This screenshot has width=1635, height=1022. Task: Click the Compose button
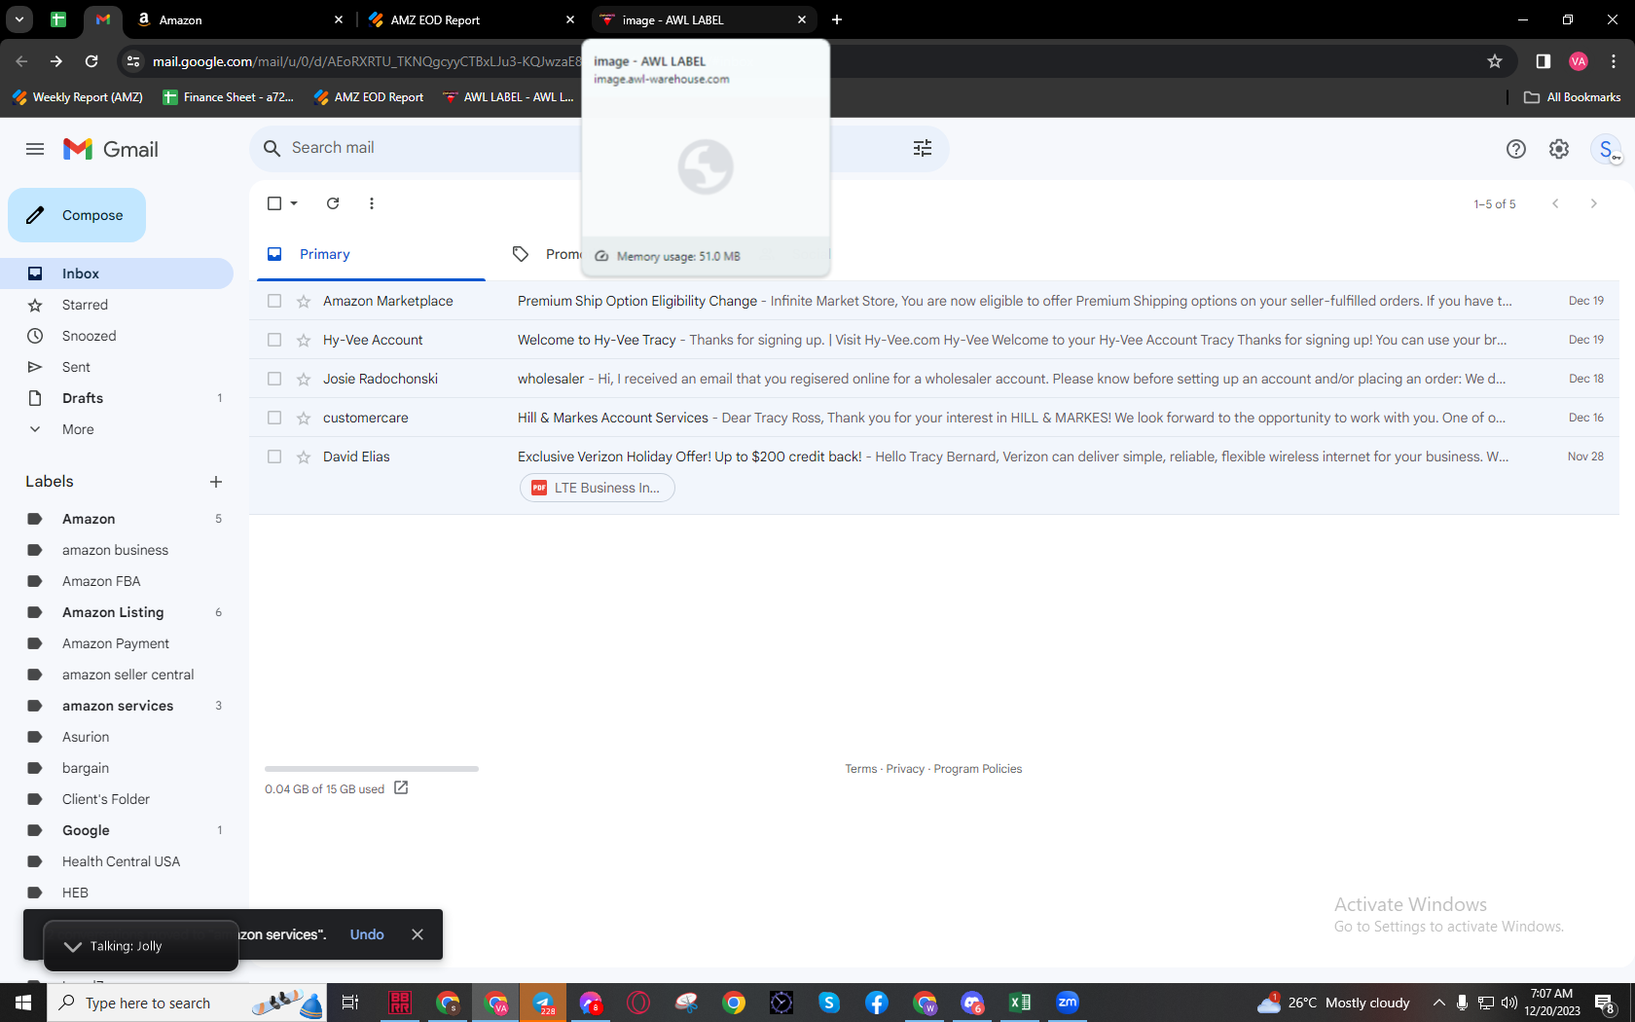pyautogui.click(x=77, y=215)
